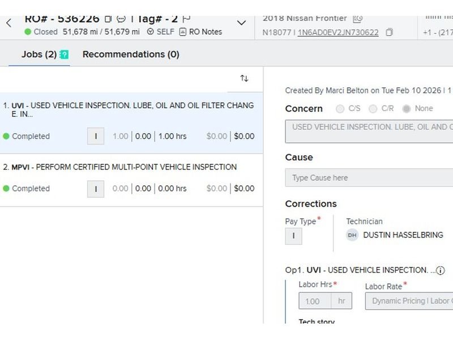Click the Type Cause here field
The height and width of the screenshot is (340, 453).
[369, 178]
